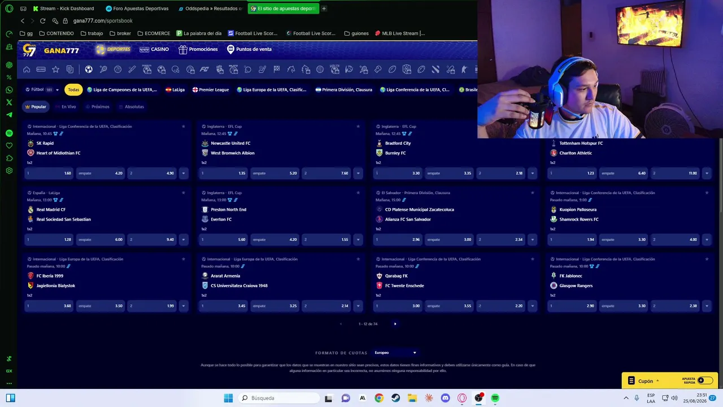The image size is (723, 407).
Task: Open the CONTENIDO bookmarks folder
Action: click(x=56, y=33)
